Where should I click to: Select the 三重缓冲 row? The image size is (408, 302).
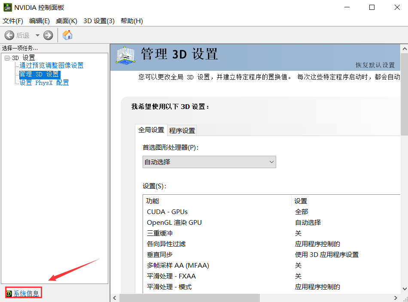(x=271, y=233)
